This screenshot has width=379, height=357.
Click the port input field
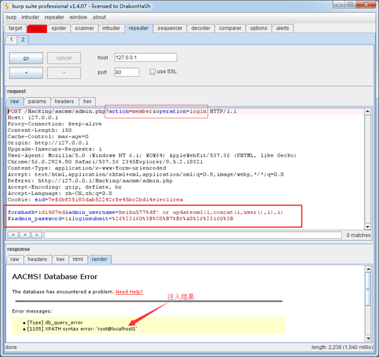127,72
